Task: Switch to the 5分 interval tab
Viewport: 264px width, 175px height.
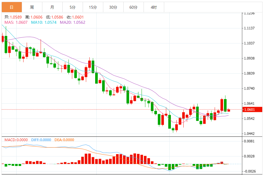Action: click(73, 7)
